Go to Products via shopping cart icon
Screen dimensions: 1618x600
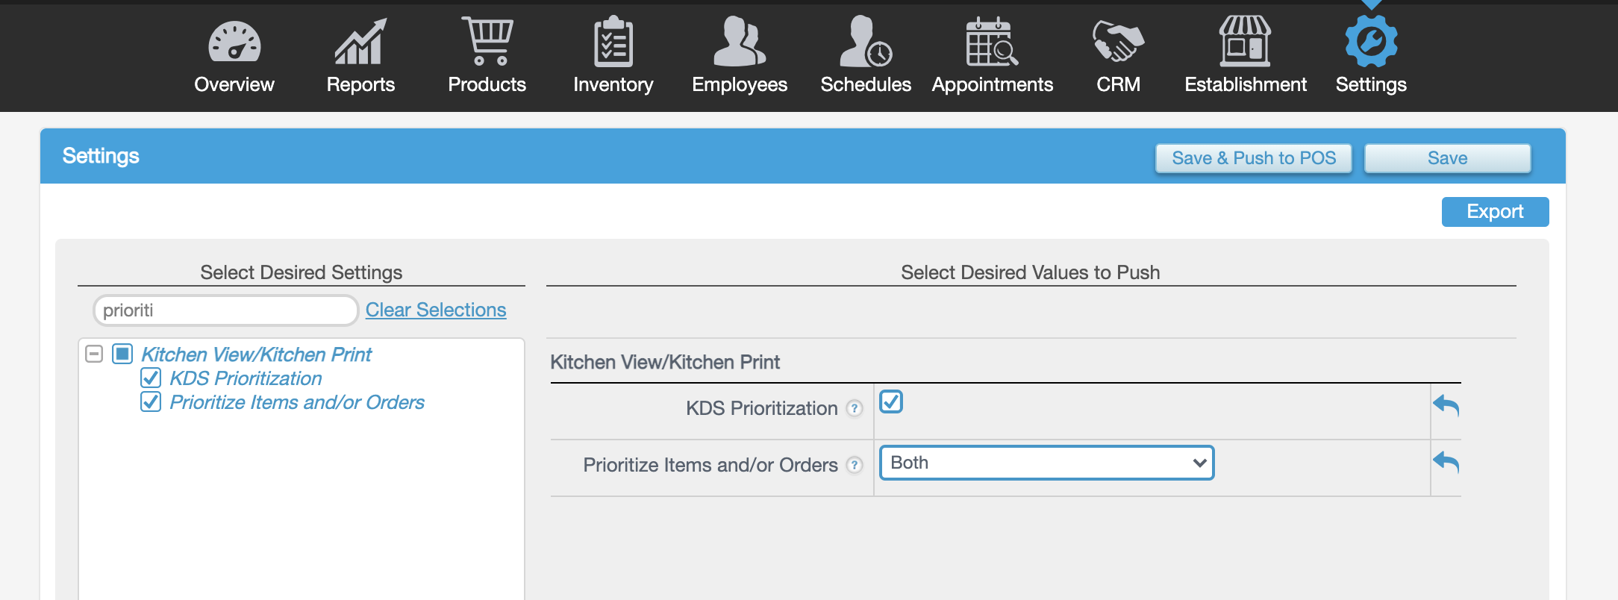pyautogui.click(x=487, y=41)
